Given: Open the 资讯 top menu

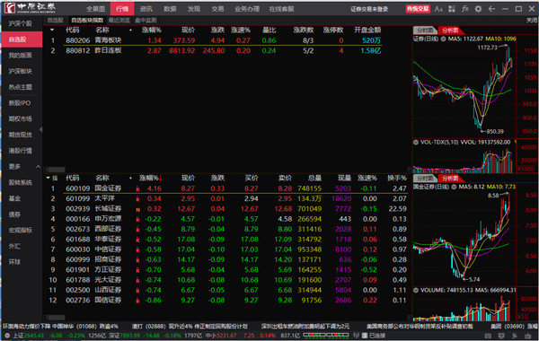Looking at the screenshot, I should pyautogui.click(x=146, y=9).
